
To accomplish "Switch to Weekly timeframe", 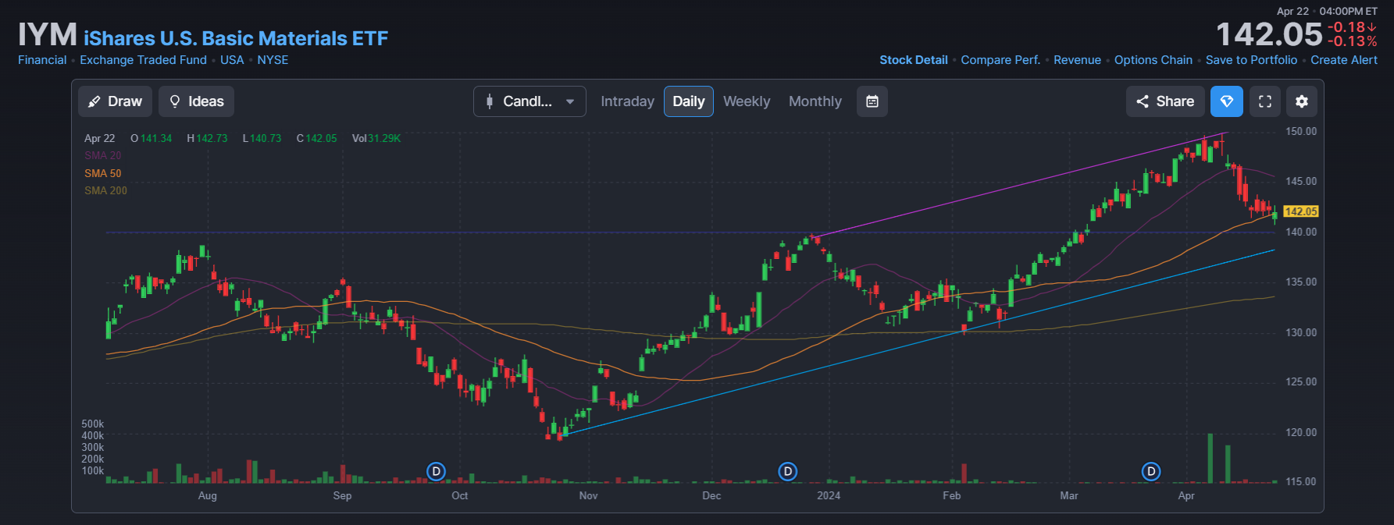I will 747,101.
